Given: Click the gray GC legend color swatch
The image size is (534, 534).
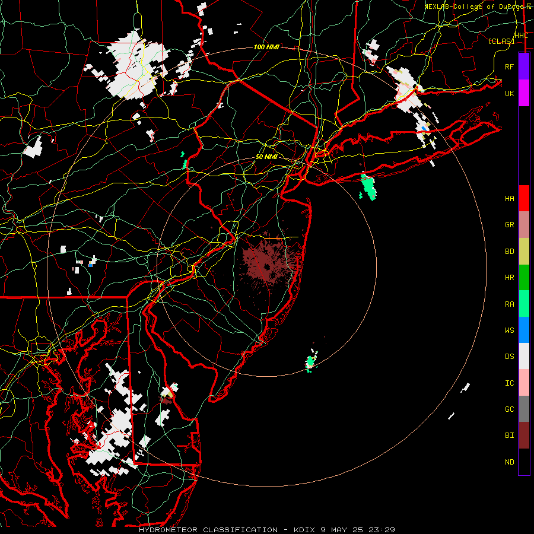Looking at the screenshot, I should coord(524,409).
